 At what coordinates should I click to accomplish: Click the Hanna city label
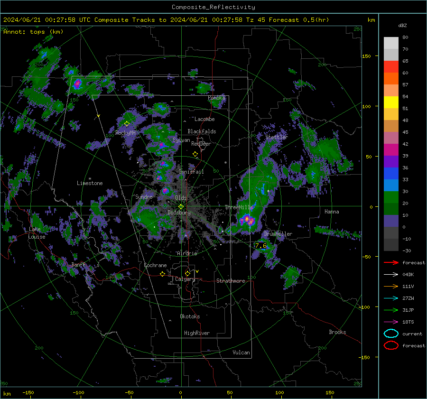tap(332, 212)
